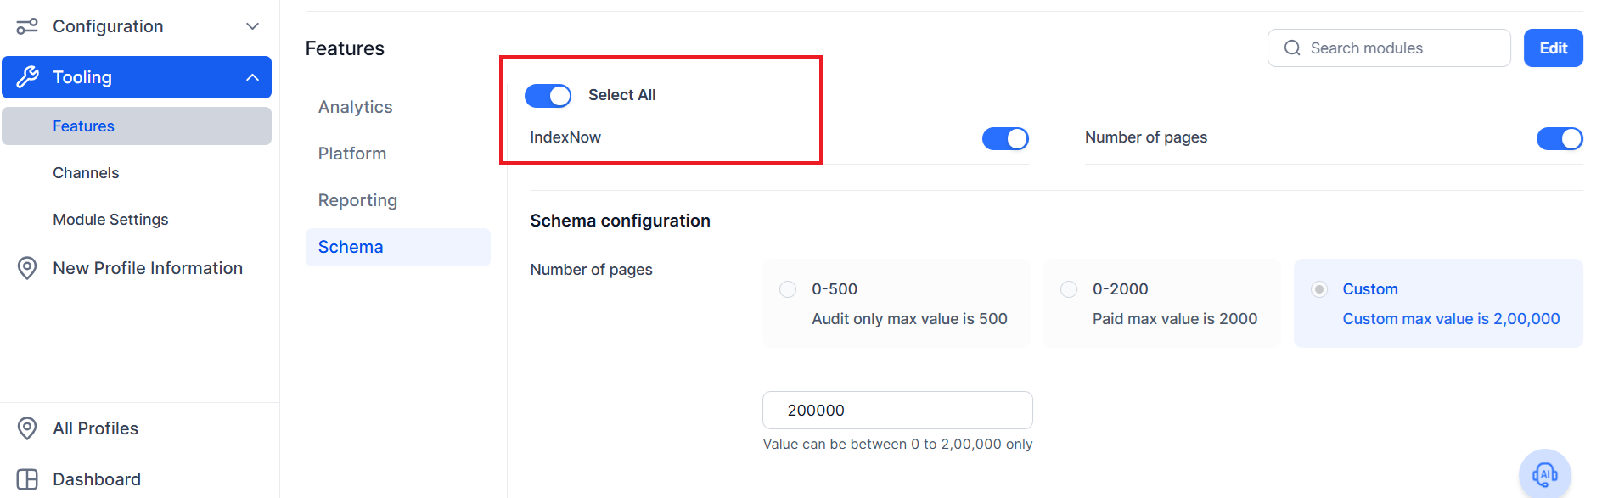Open the Analytics features tab

[x=356, y=107]
